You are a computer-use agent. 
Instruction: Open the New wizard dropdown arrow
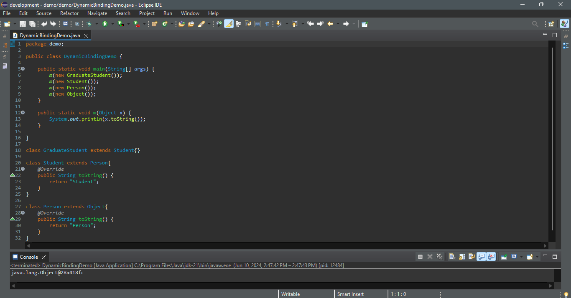pos(15,24)
